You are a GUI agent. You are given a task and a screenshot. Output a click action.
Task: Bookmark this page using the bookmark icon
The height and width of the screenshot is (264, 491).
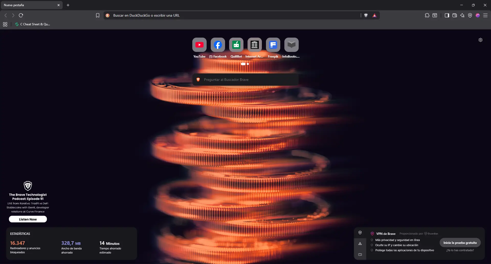98,15
